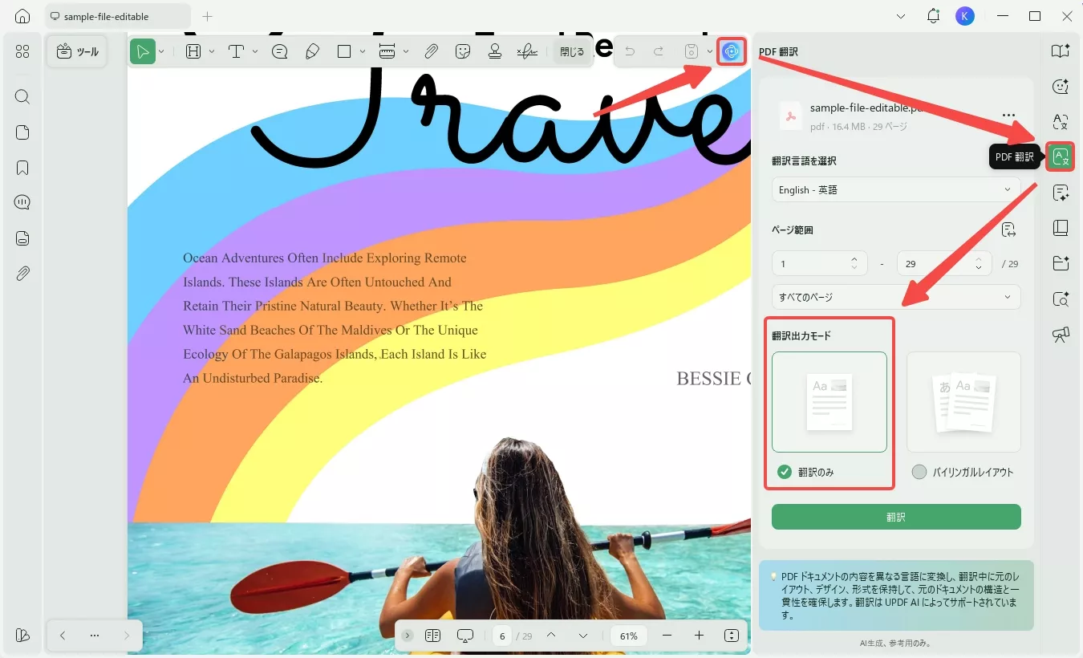The image size is (1083, 658).
Task: Zoom in with the plus button
Action: point(699,636)
